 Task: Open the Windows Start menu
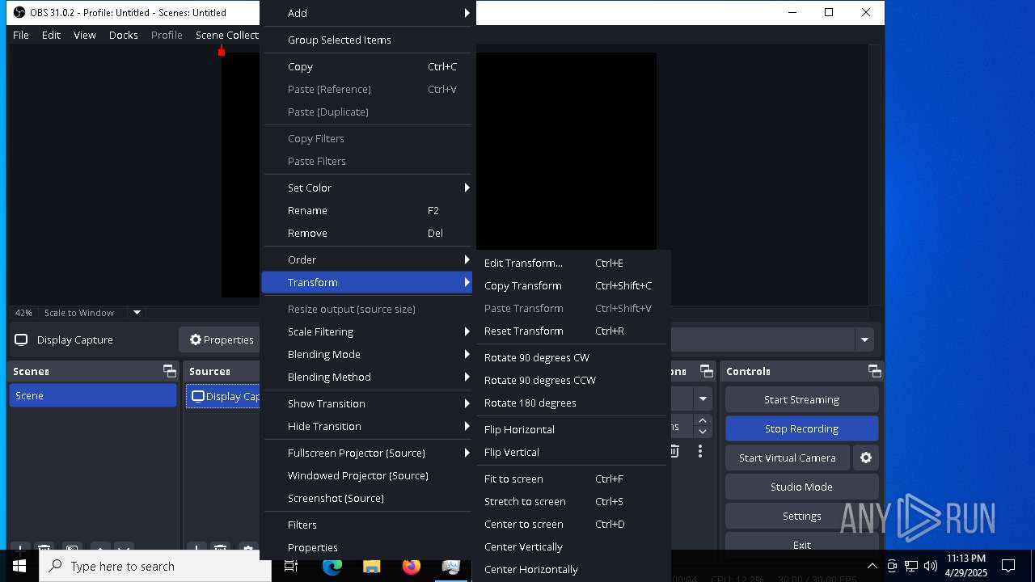coord(19,566)
